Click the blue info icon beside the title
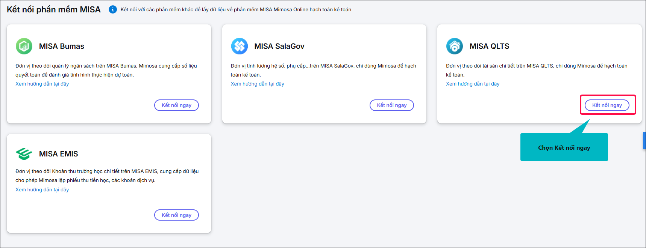This screenshot has height=248, width=646. click(x=113, y=9)
